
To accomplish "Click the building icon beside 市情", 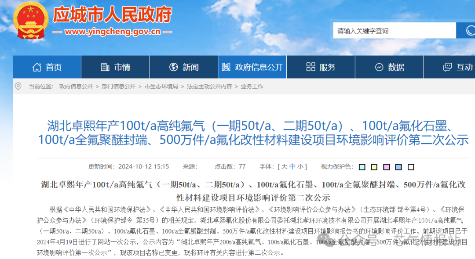I will [x=105, y=67].
